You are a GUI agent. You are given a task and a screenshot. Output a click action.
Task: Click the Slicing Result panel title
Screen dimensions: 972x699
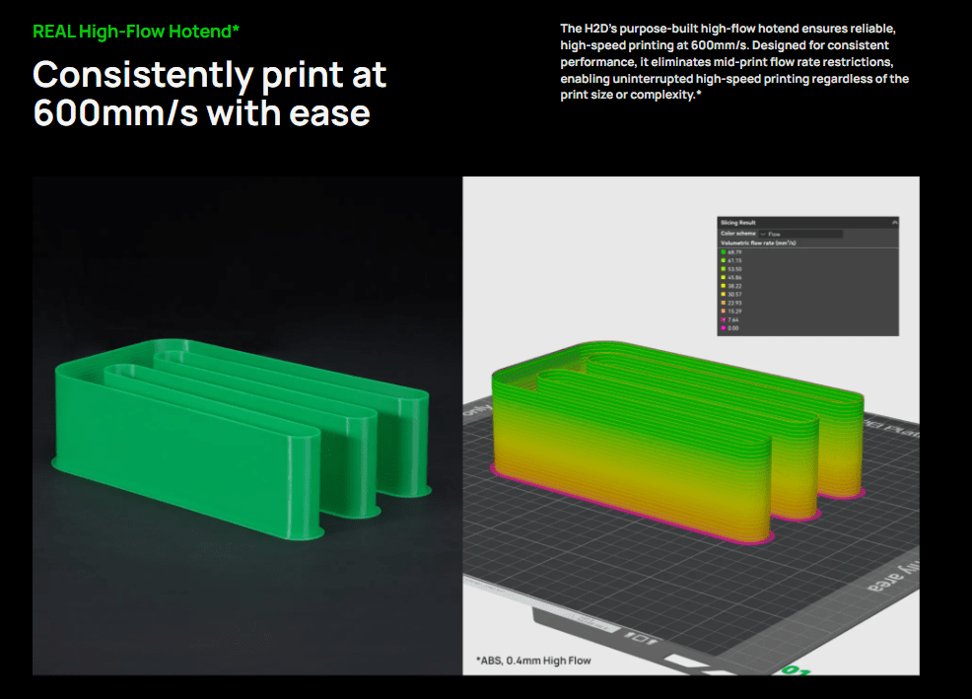tap(738, 222)
